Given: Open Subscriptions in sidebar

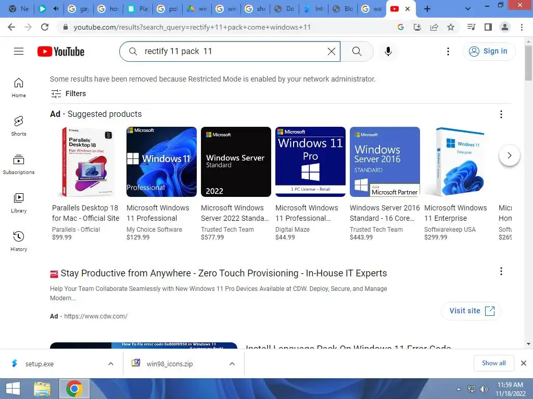Looking at the screenshot, I should point(19,165).
